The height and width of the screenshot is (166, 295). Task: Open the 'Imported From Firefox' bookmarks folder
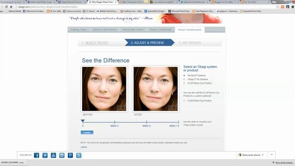click(251, 11)
